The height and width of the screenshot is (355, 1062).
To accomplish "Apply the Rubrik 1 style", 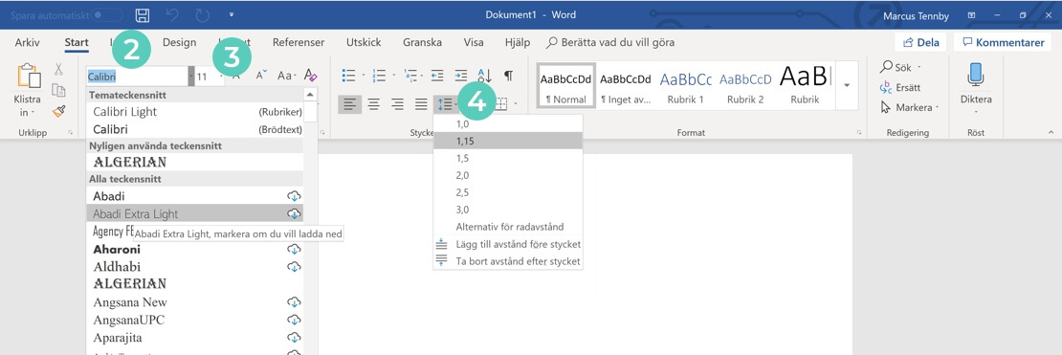I will click(685, 85).
